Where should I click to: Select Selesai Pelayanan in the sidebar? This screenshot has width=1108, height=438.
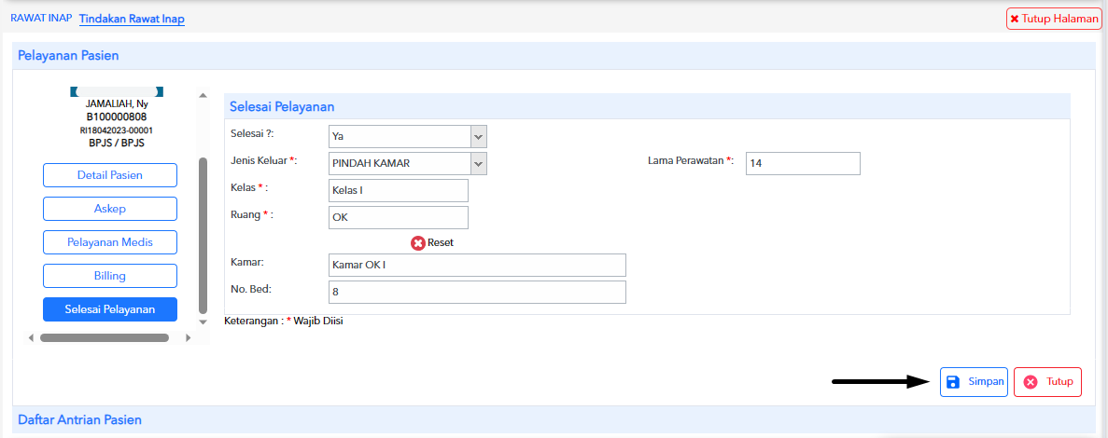[110, 308]
